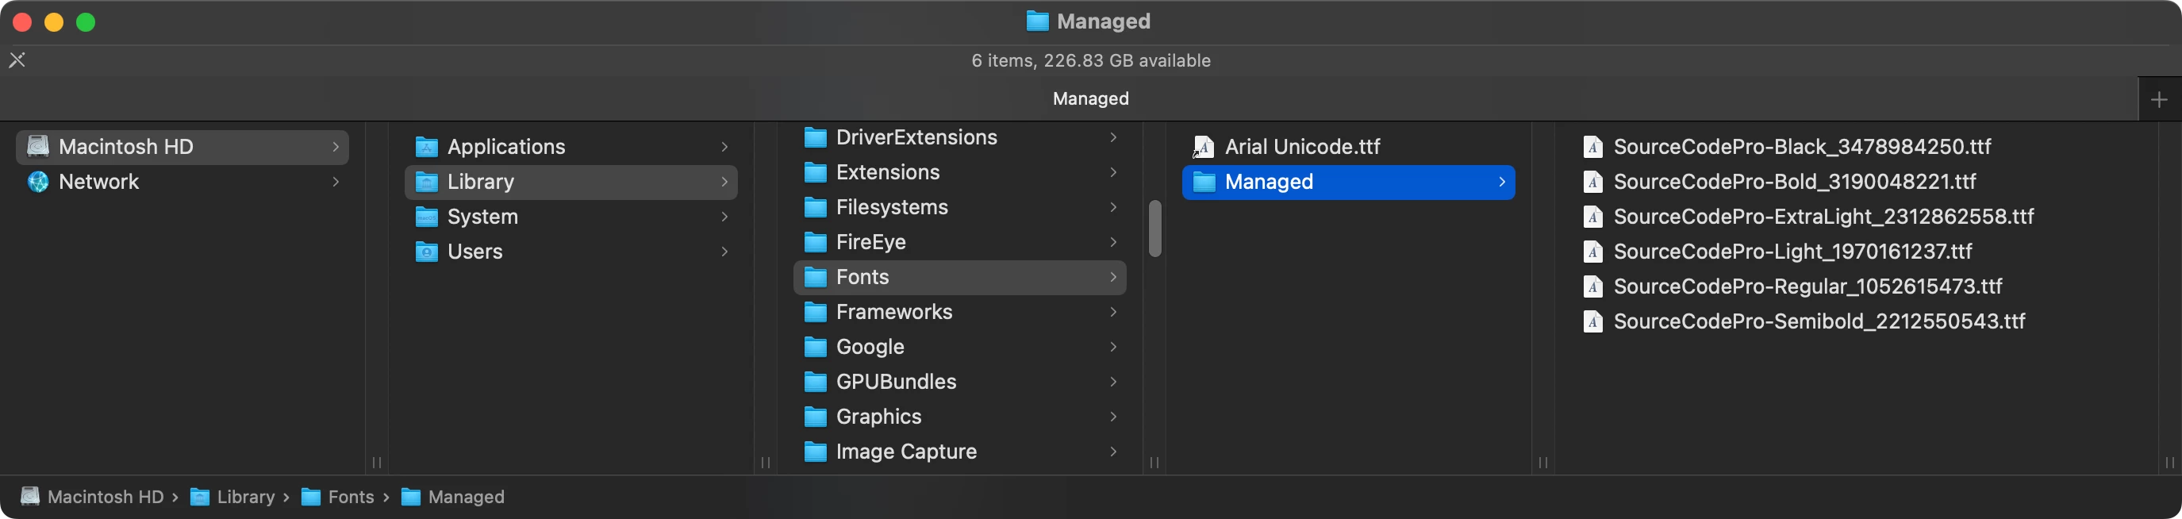Select SourceCodePro-Regular_1052615473.ttf file
This screenshot has width=2182, height=519.
[x=1807, y=287]
